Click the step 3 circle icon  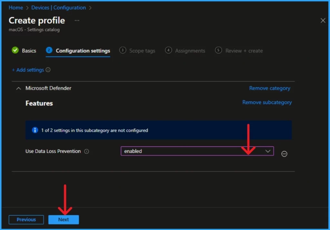pyautogui.click(x=123, y=50)
